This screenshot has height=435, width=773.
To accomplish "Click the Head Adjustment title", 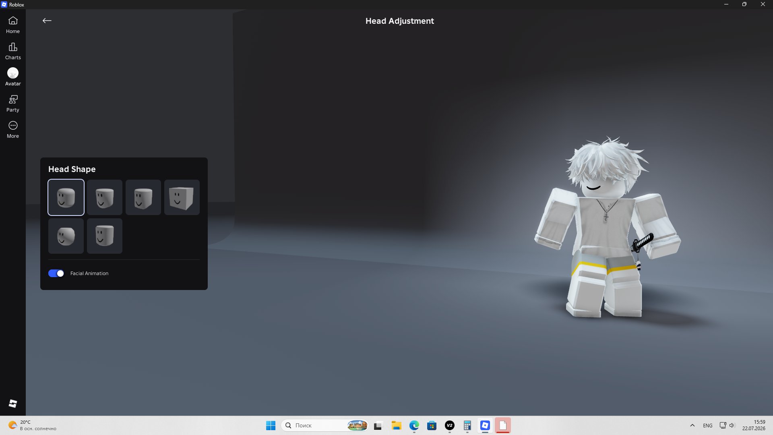I will [400, 21].
